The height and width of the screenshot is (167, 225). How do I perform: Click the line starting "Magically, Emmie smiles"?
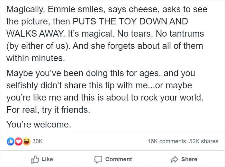point(102,10)
